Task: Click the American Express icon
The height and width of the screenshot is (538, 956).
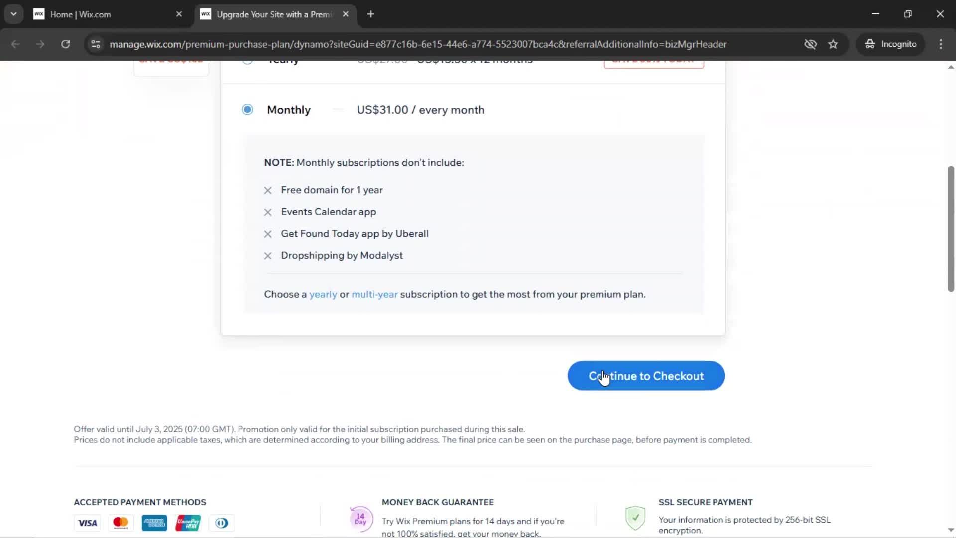Action: (154, 523)
